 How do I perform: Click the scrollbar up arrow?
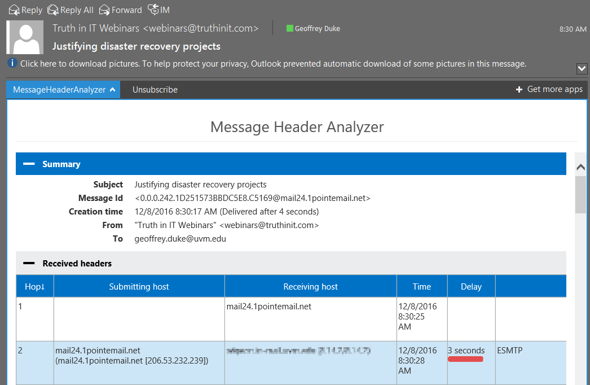coord(581,165)
